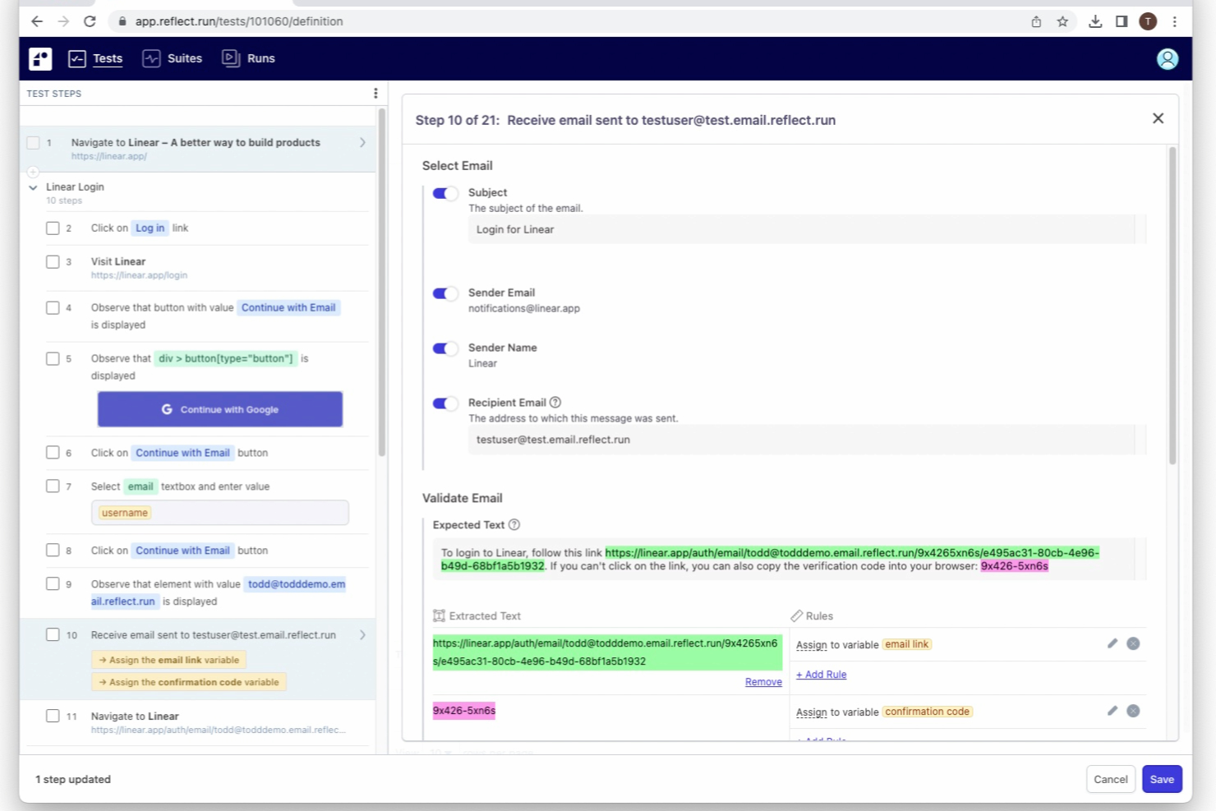The width and height of the screenshot is (1216, 811).
Task: Select the Tests checklist icon
Action: click(x=78, y=58)
